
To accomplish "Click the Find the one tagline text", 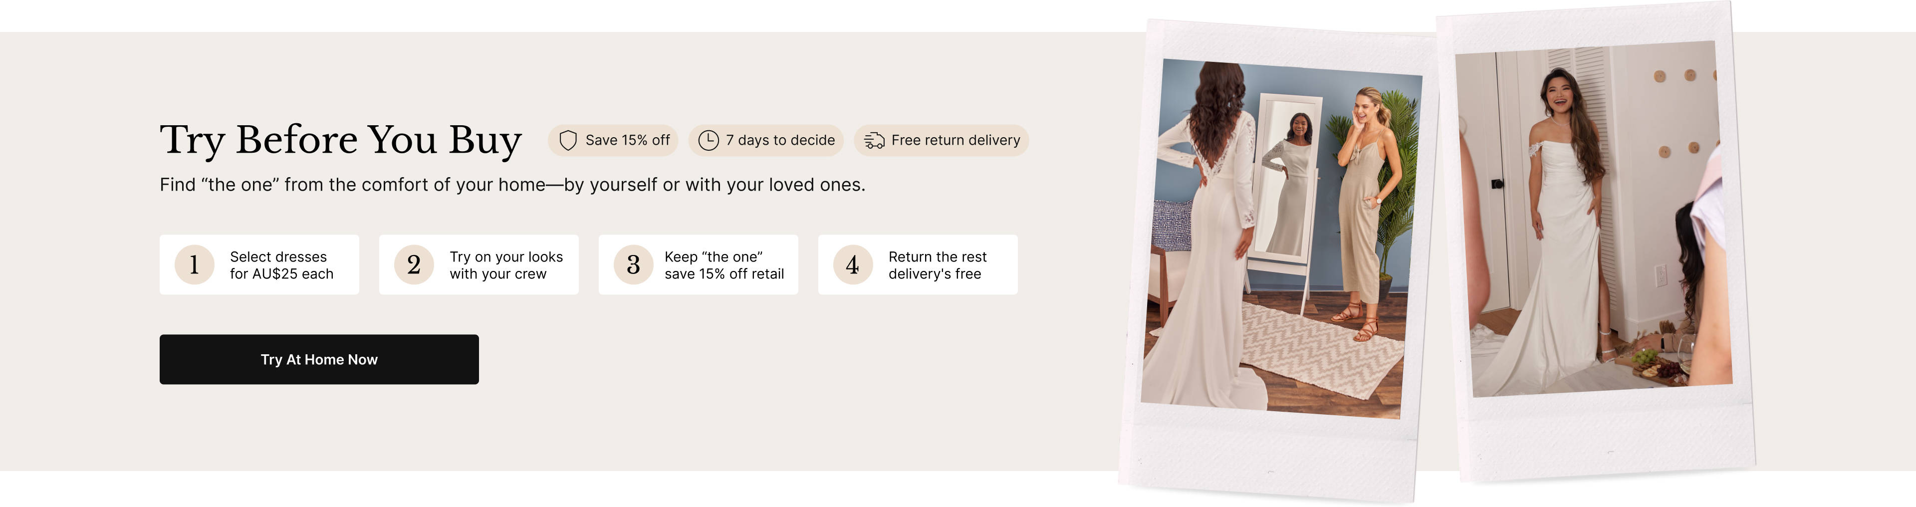I will pyautogui.click(x=512, y=184).
